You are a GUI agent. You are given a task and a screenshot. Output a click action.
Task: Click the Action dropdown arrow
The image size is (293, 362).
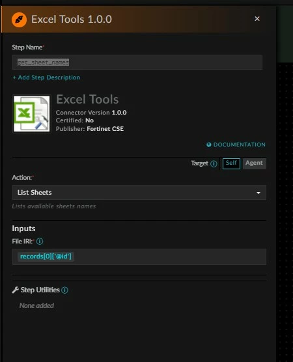point(258,193)
